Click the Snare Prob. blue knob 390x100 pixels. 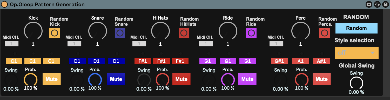95,80
